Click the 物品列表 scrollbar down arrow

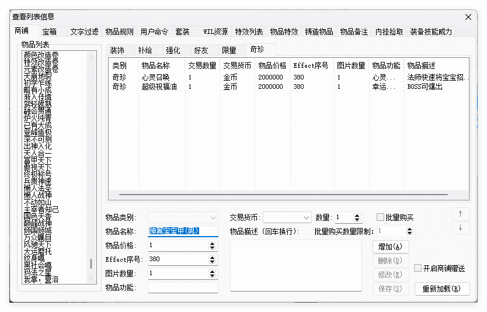click(x=91, y=279)
